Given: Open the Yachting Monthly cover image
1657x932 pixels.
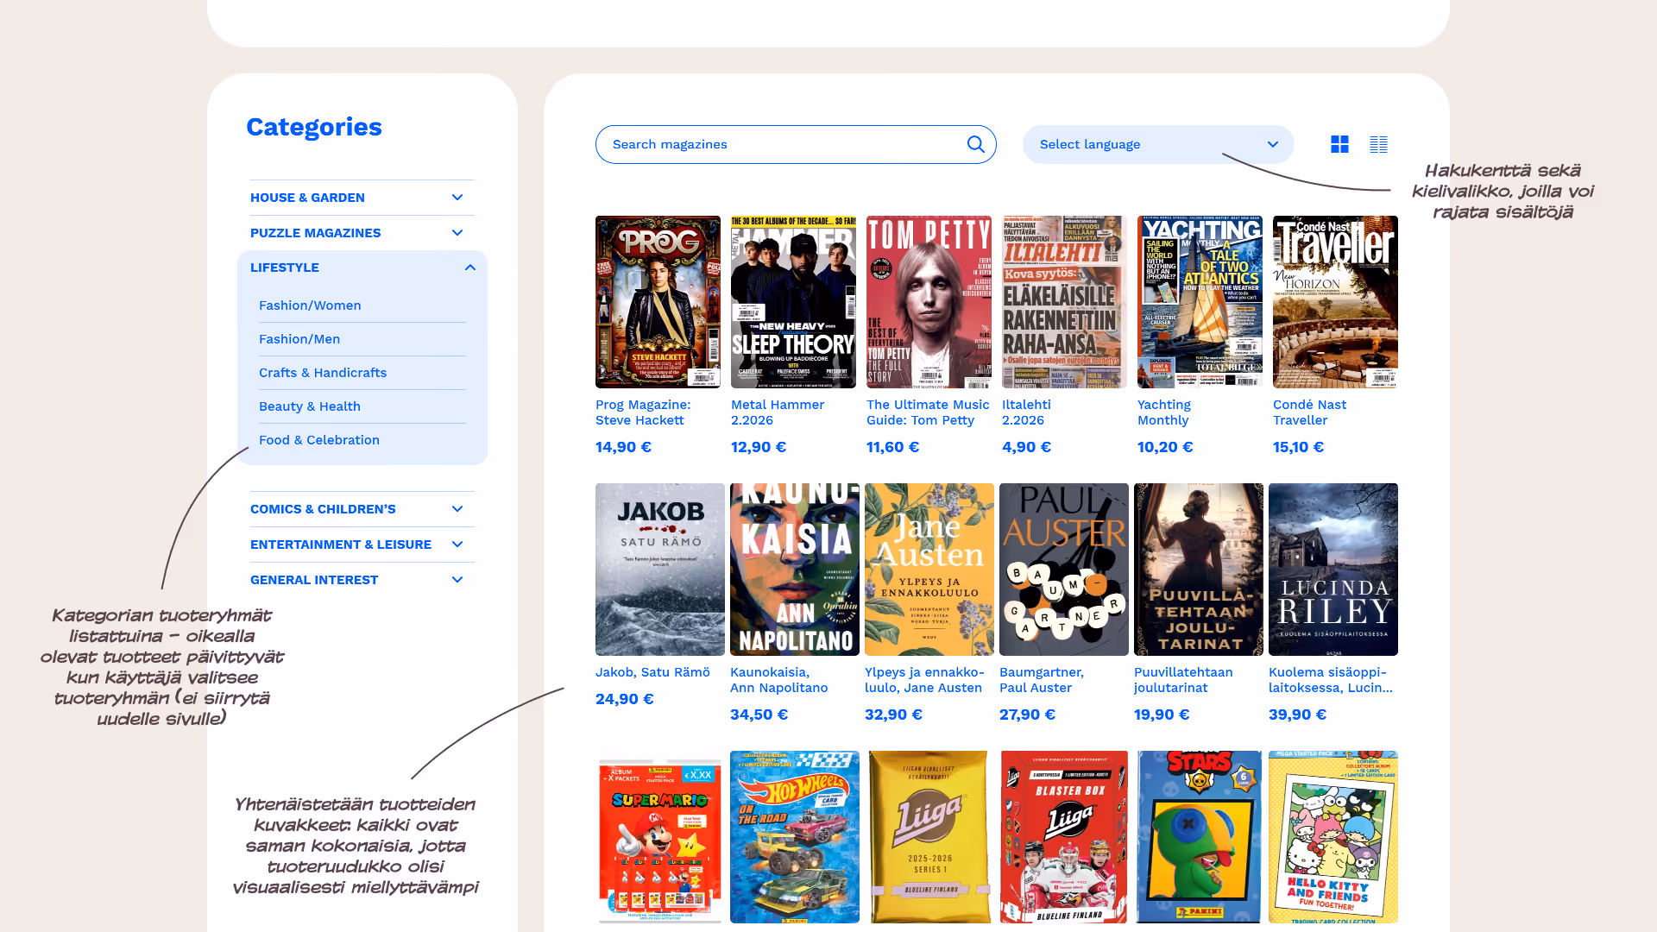Looking at the screenshot, I should click(1200, 302).
